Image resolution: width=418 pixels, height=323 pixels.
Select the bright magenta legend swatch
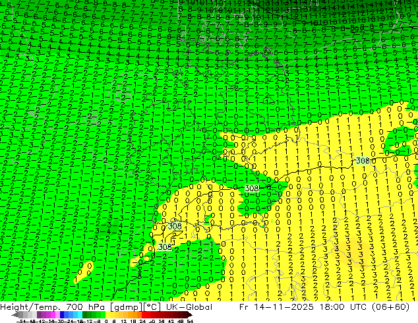click(53, 315)
